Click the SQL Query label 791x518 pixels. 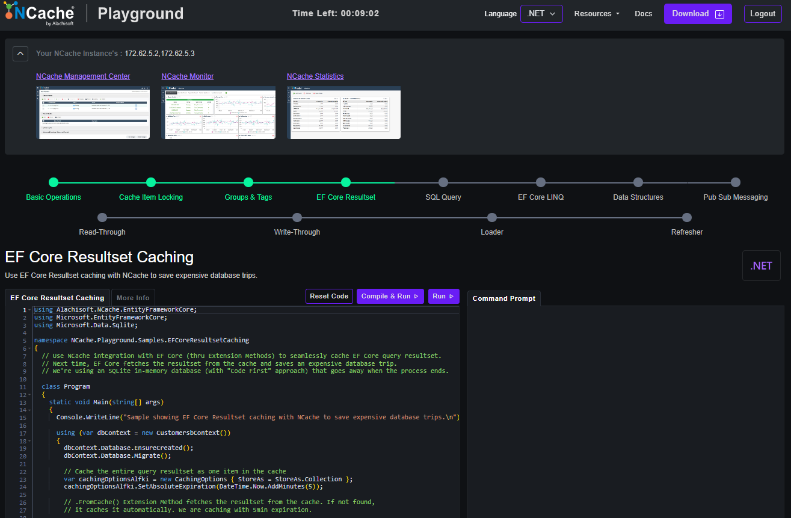tap(443, 197)
